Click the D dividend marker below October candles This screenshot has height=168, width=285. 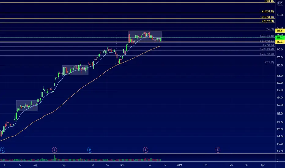coord(90,150)
